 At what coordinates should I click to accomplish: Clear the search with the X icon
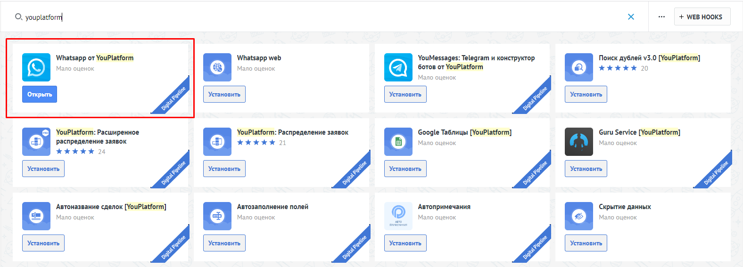pyautogui.click(x=631, y=17)
